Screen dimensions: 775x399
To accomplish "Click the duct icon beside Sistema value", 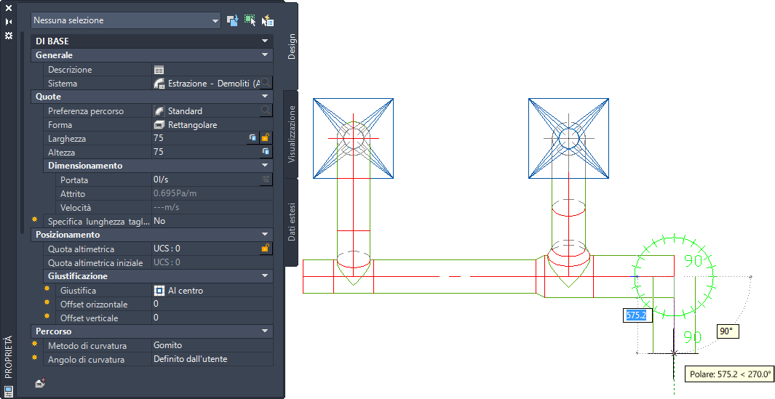I will (159, 84).
